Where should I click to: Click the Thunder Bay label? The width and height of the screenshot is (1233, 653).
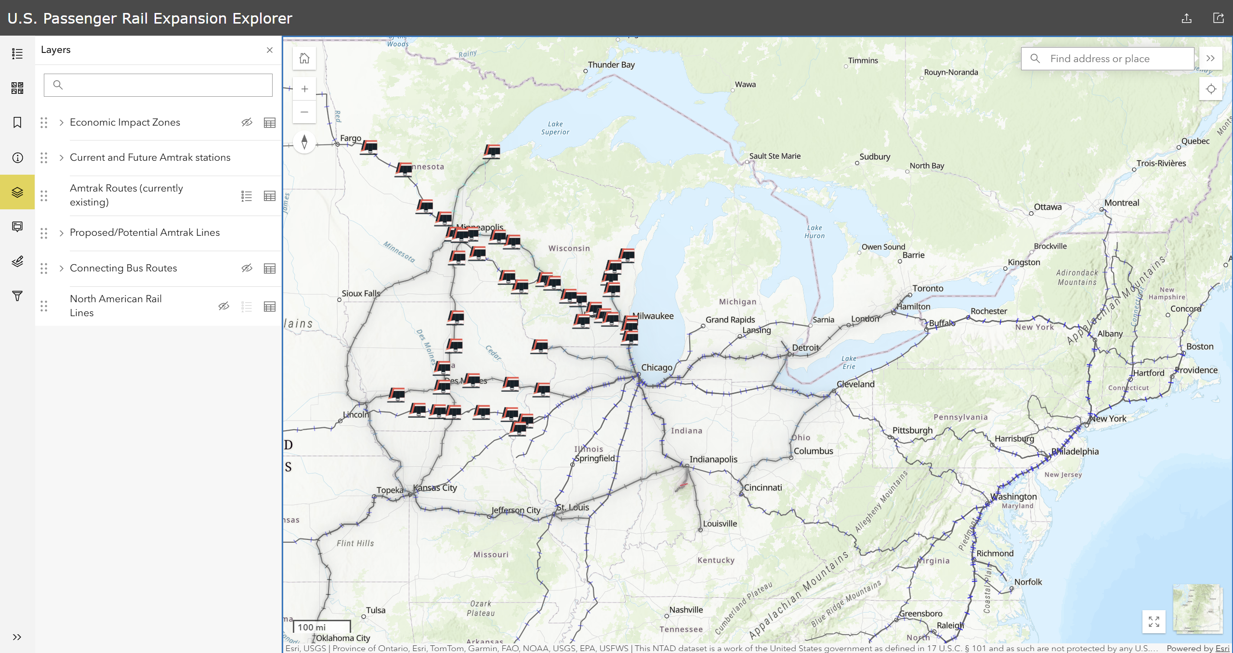point(611,64)
